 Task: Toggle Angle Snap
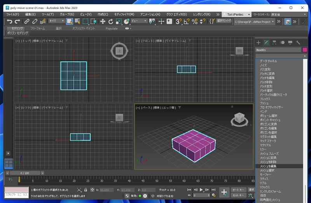tap(187, 21)
